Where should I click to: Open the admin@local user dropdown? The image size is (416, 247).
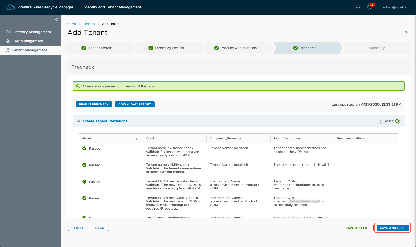394,7
